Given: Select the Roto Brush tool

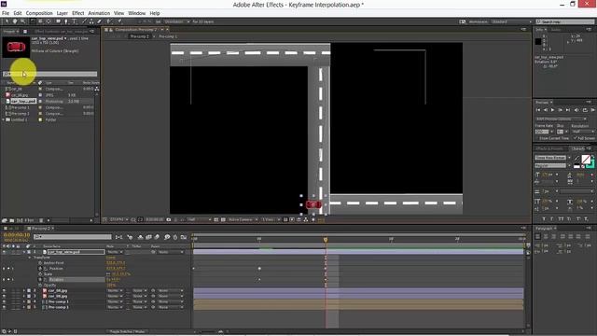Looking at the screenshot, I should pos(109,21).
